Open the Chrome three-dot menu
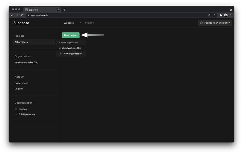Screen dimensions: 243x154 click(x=231, y=15)
